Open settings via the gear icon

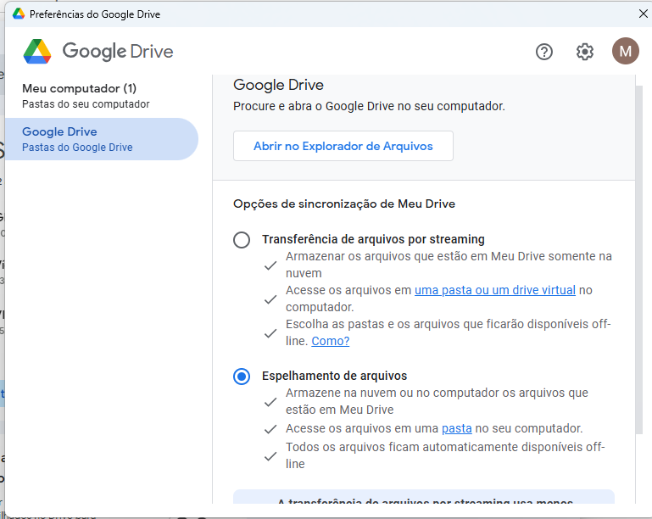pyautogui.click(x=585, y=52)
